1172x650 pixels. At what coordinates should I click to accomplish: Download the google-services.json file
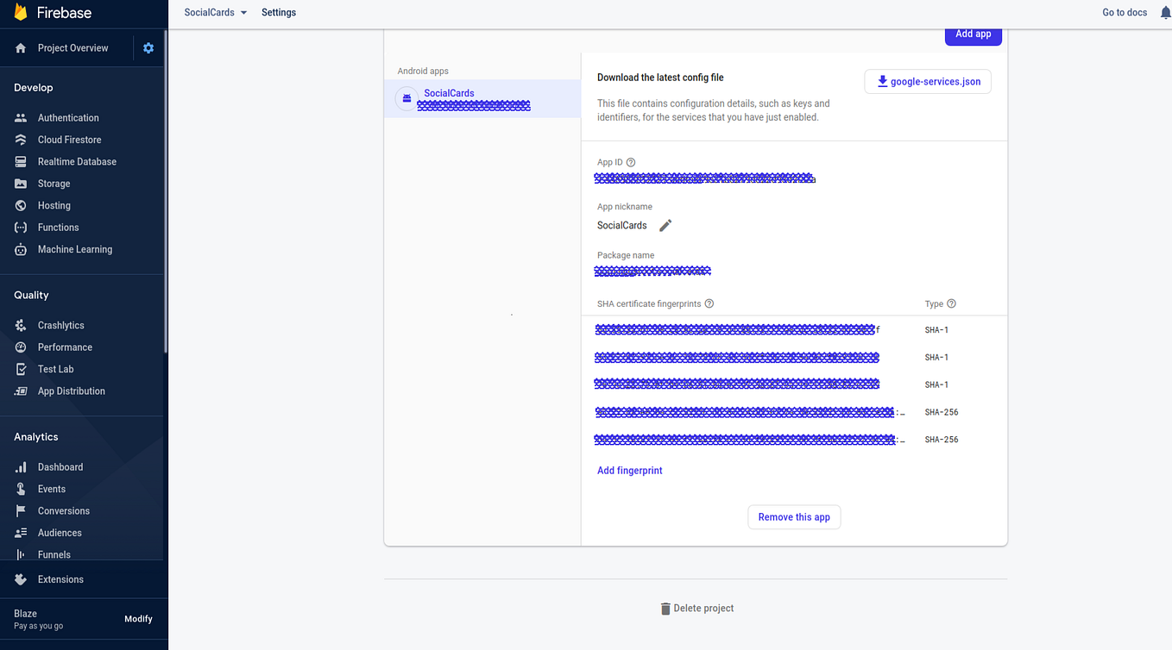(927, 81)
